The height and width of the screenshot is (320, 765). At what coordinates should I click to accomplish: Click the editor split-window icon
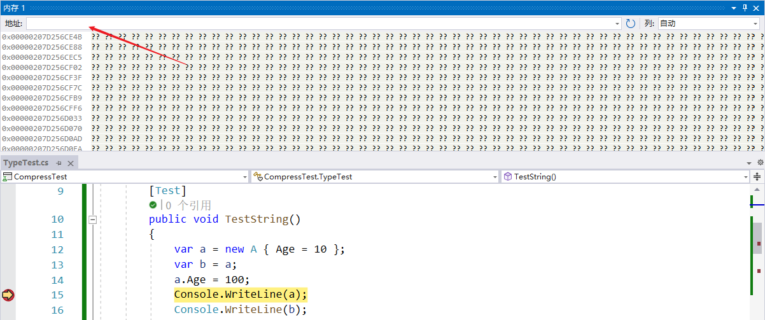point(757,177)
